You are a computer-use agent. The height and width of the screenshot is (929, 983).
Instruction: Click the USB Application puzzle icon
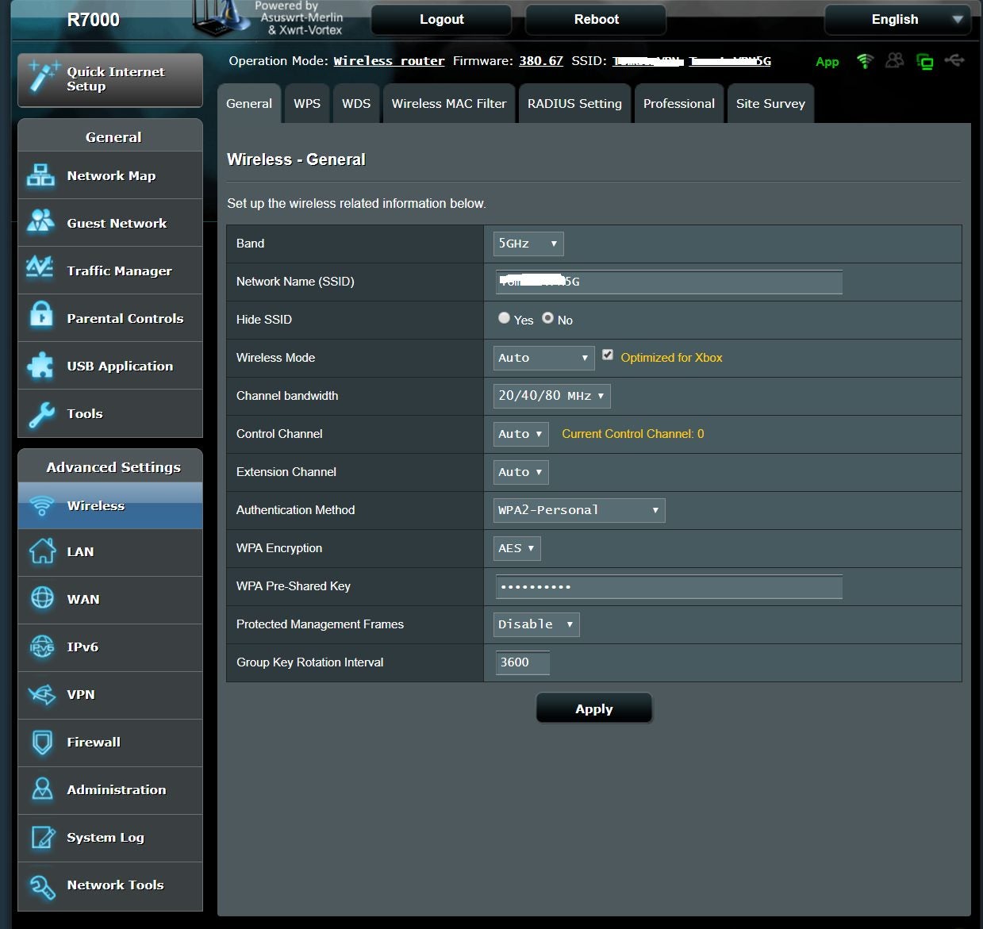tap(40, 365)
